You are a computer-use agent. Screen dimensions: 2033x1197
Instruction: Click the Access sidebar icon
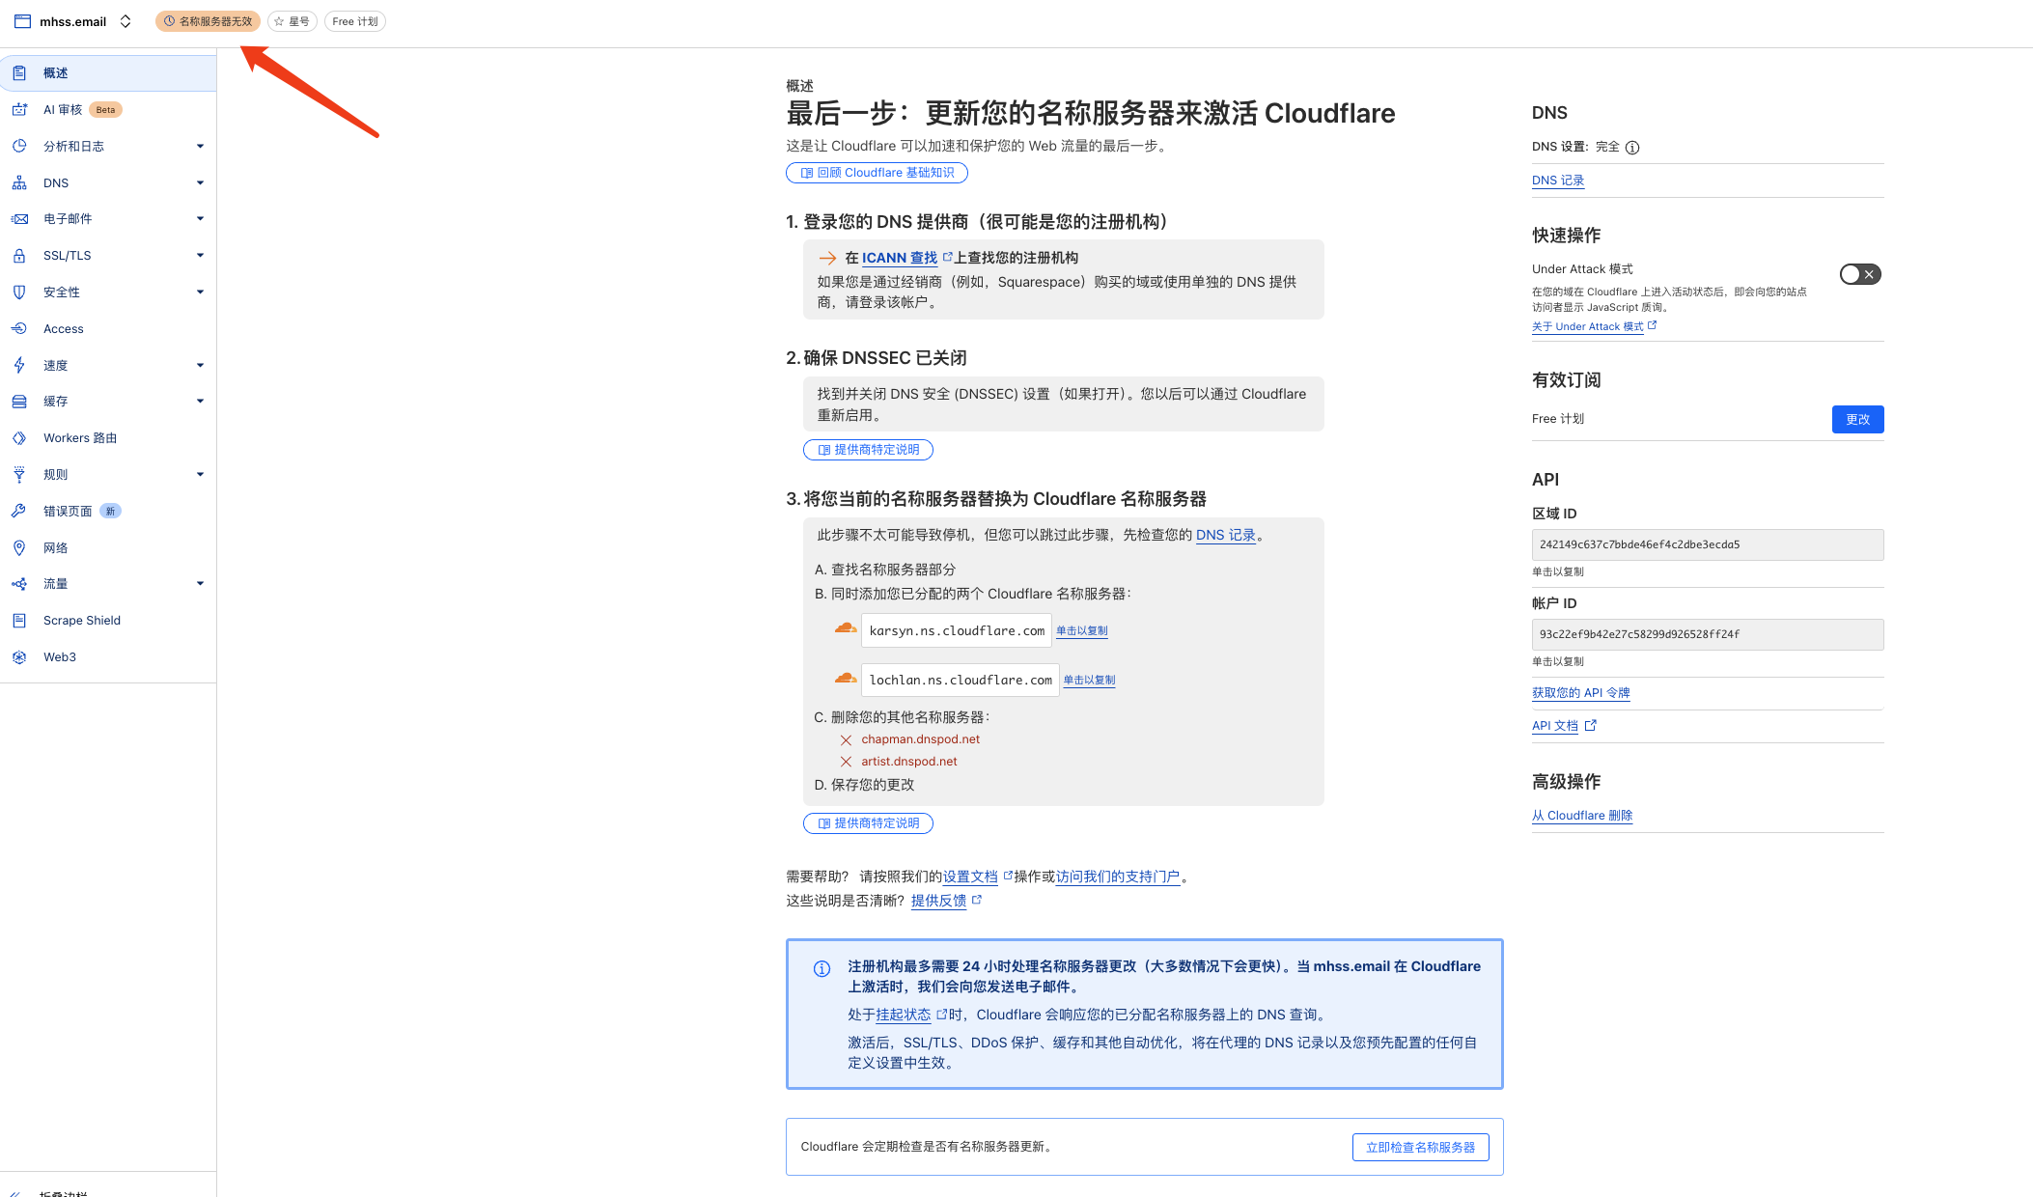tap(19, 328)
